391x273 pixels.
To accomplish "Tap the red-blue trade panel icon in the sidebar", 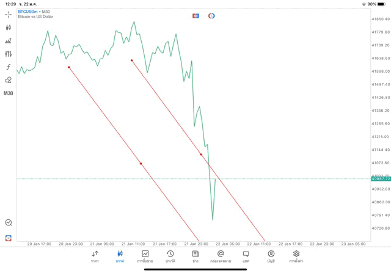I will [x=9, y=238].
